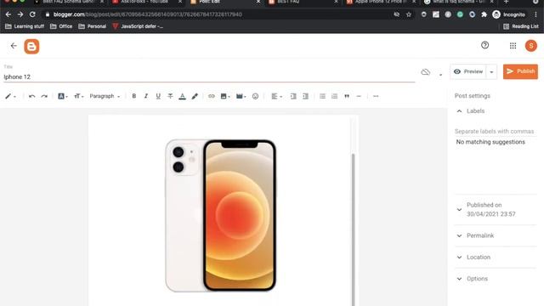Screen dimensions: 544x306
Task: Open the Google apps grid
Action: (x=513, y=46)
